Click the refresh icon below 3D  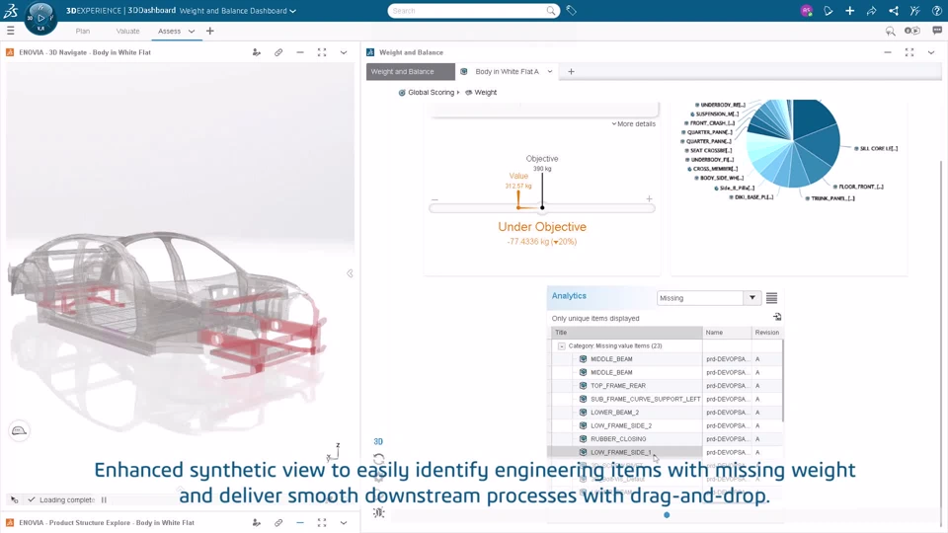[x=378, y=459]
